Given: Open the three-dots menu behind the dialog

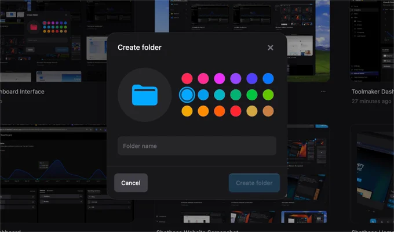Looking at the screenshot, I should [323, 92].
